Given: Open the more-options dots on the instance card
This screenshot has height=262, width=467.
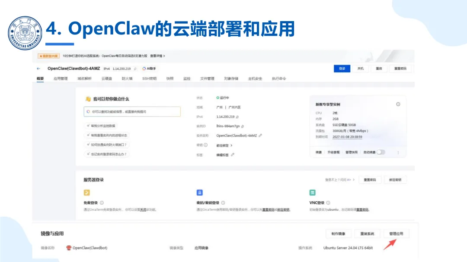Looking at the screenshot, I should (x=398, y=152).
